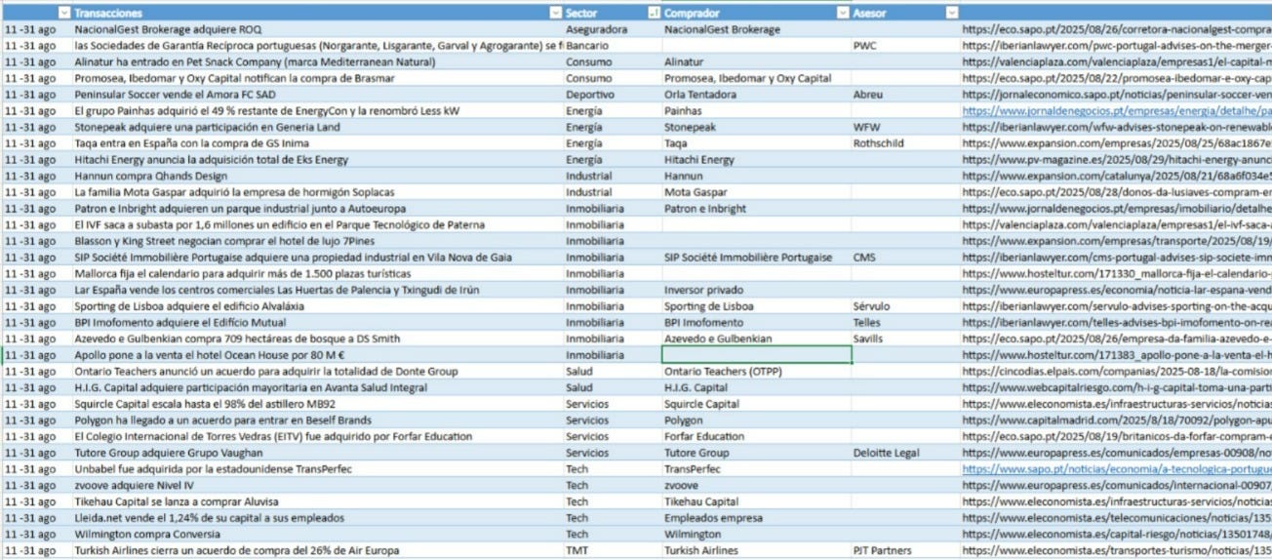Select the 'Aseguradora' sector cell
Viewport: 1272px width, 560px height.
pos(612,30)
